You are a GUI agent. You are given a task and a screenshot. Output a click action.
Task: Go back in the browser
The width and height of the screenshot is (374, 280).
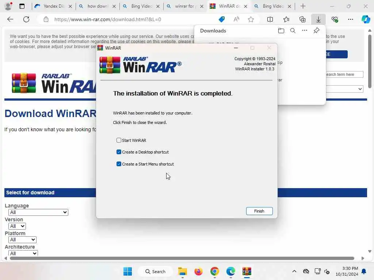(10, 19)
